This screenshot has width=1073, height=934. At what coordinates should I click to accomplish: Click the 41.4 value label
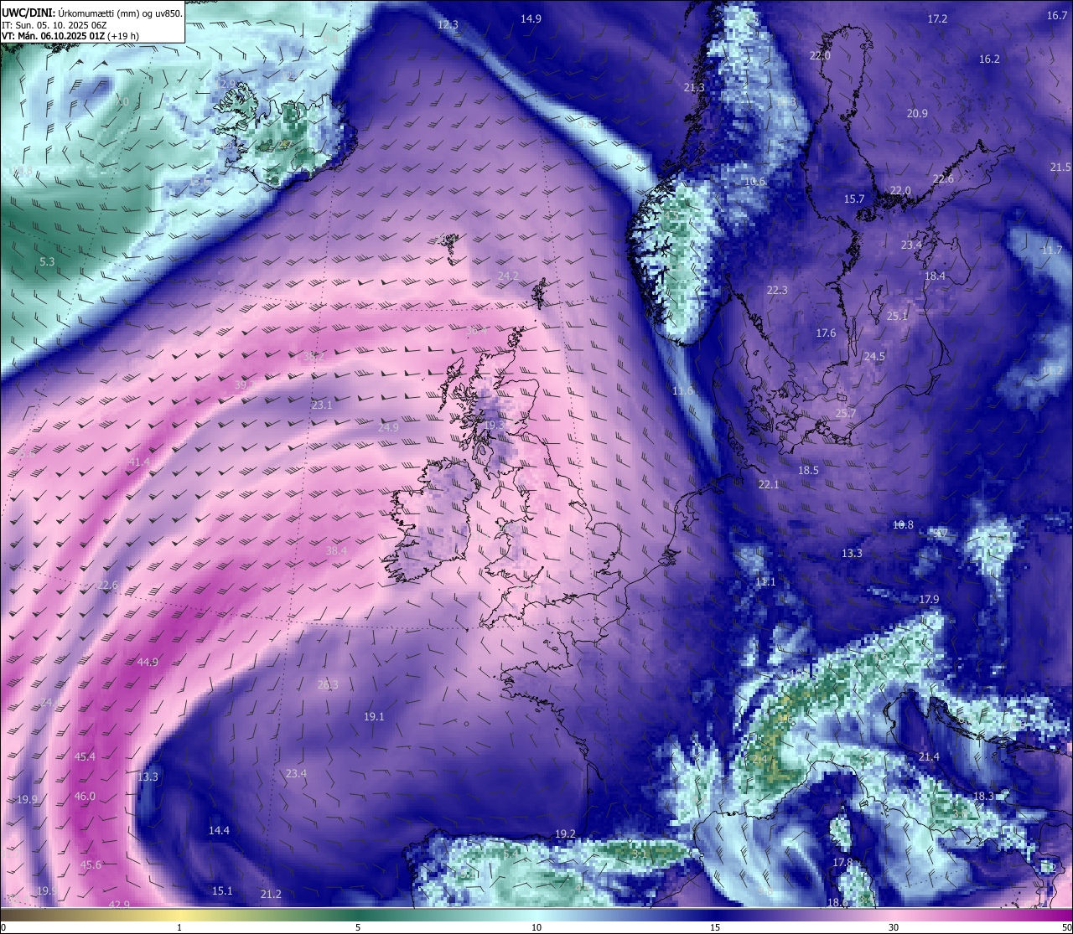139,462
